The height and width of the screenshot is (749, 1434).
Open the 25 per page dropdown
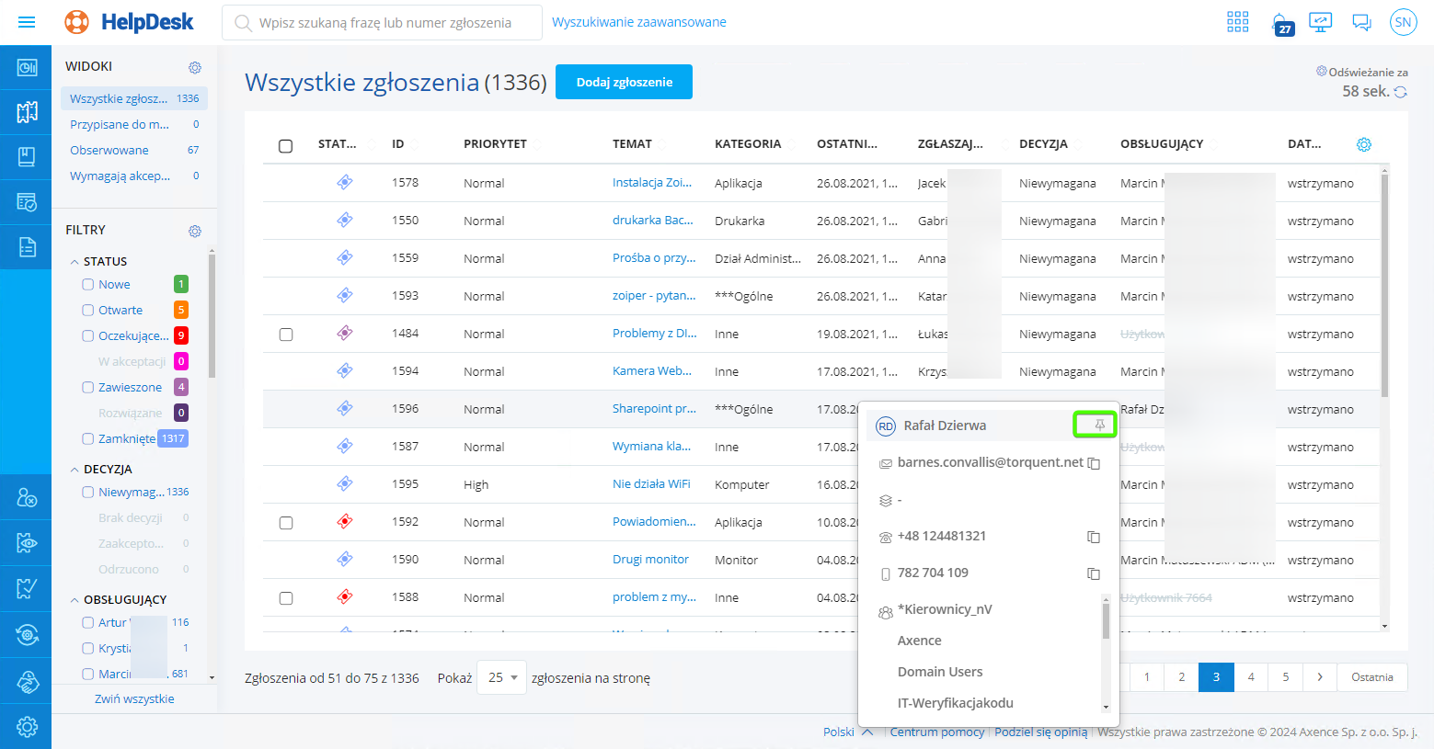(502, 677)
